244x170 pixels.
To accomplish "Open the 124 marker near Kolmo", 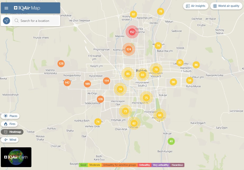I will coord(129,49).
